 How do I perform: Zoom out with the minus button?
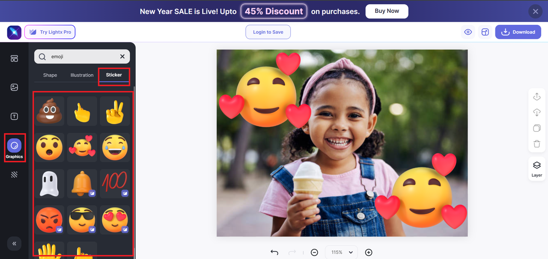(x=314, y=253)
